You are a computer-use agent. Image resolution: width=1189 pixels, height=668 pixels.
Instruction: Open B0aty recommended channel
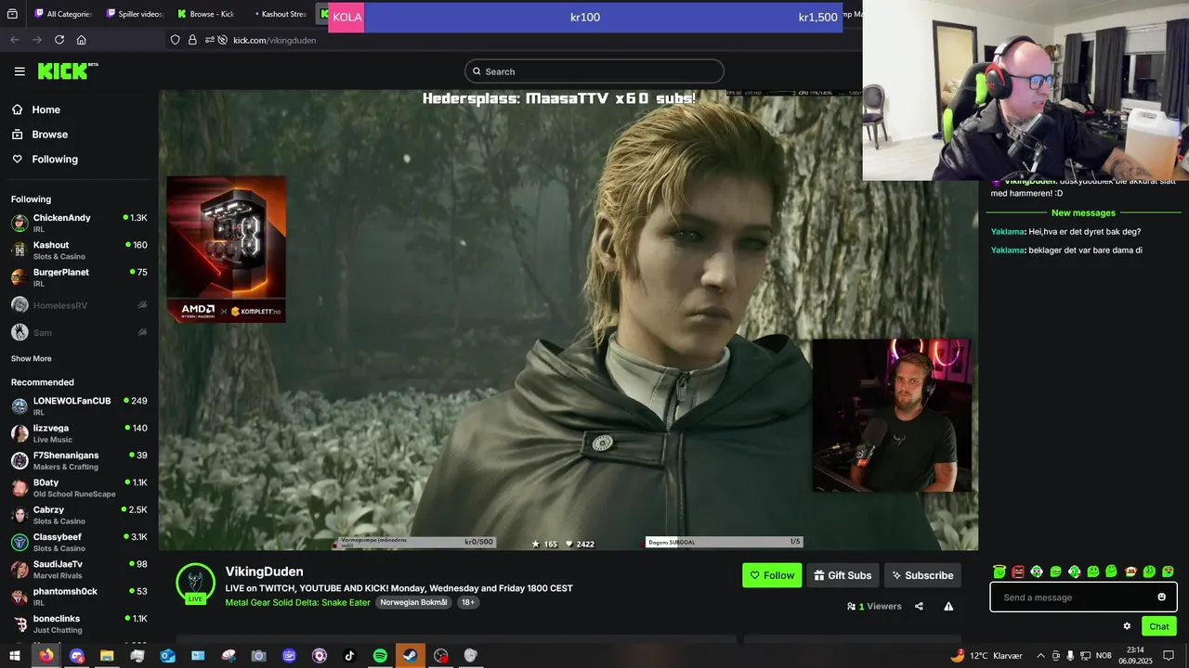(79, 487)
